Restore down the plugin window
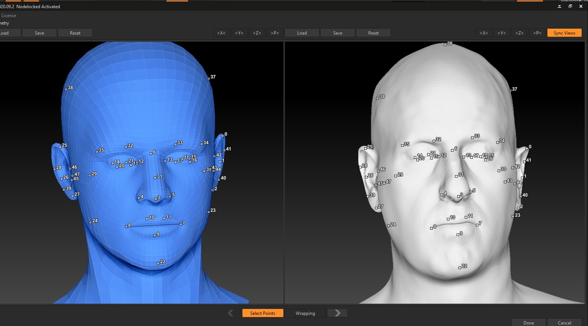 570,6
